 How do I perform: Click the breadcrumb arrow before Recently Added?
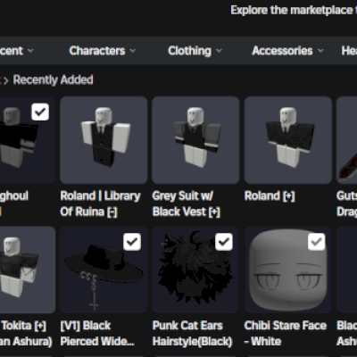tap(6, 80)
